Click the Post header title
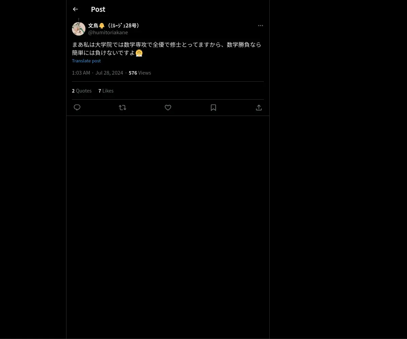 (x=98, y=9)
